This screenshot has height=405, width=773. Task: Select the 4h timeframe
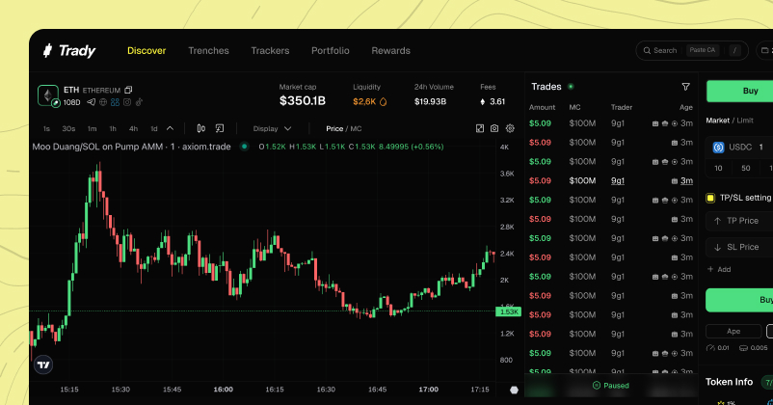coord(133,129)
